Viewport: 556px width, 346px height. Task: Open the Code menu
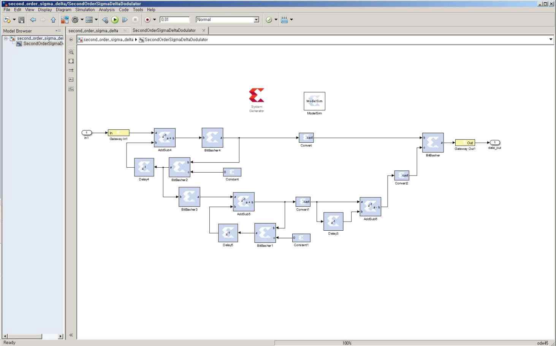pyautogui.click(x=124, y=10)
